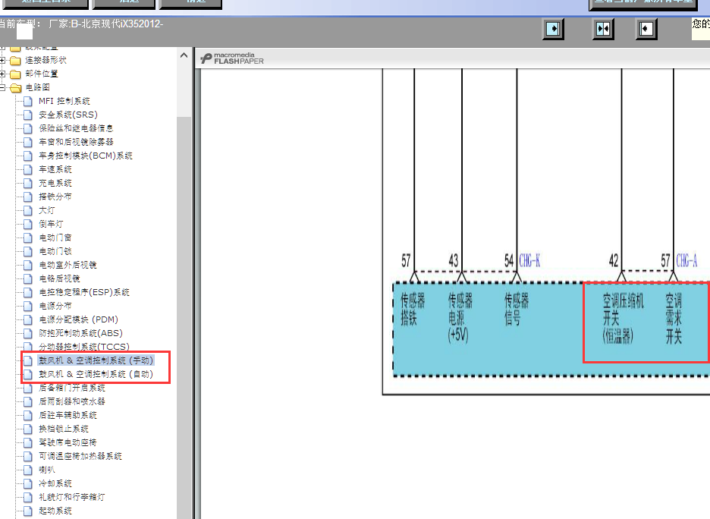The height and width of the screenshot is (519, 710).
Task: Click the tree panel scroll-up arrow
Action: (x=184, y=55)
